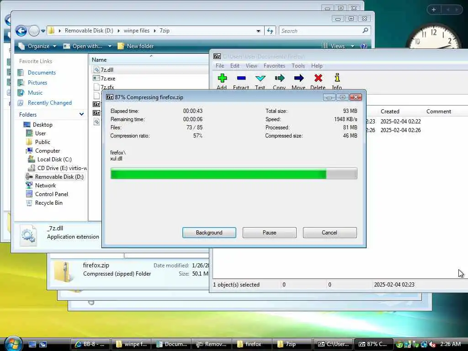Click the Created column header in 7-Zip
The height and width of the screenshot is (351, 468).
pyautogui.click(x=390, y=112)
